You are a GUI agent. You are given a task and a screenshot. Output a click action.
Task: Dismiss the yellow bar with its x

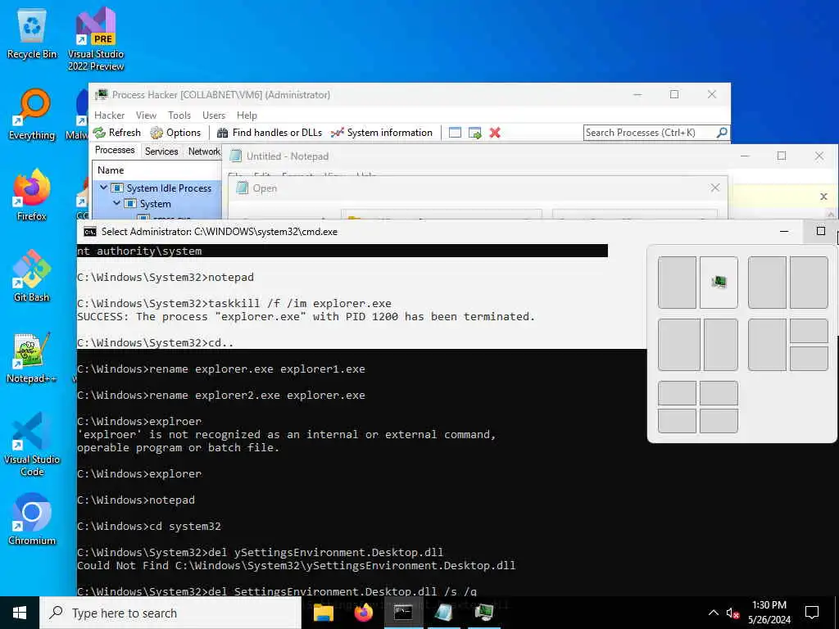(823, 197)
